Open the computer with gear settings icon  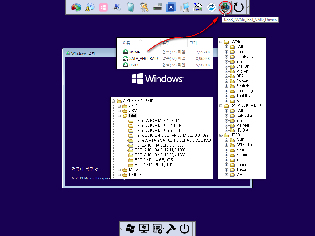(x=117, y=7)
